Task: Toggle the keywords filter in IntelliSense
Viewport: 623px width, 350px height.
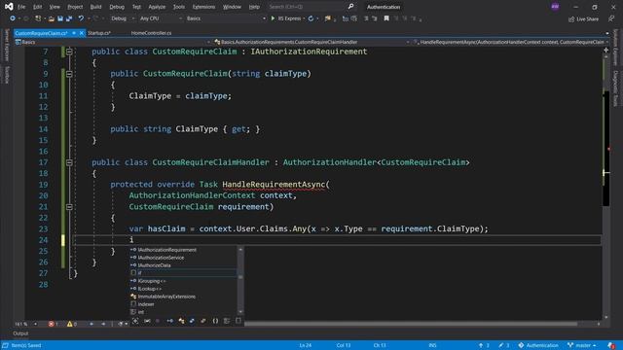Action: [x=227, y=321]
